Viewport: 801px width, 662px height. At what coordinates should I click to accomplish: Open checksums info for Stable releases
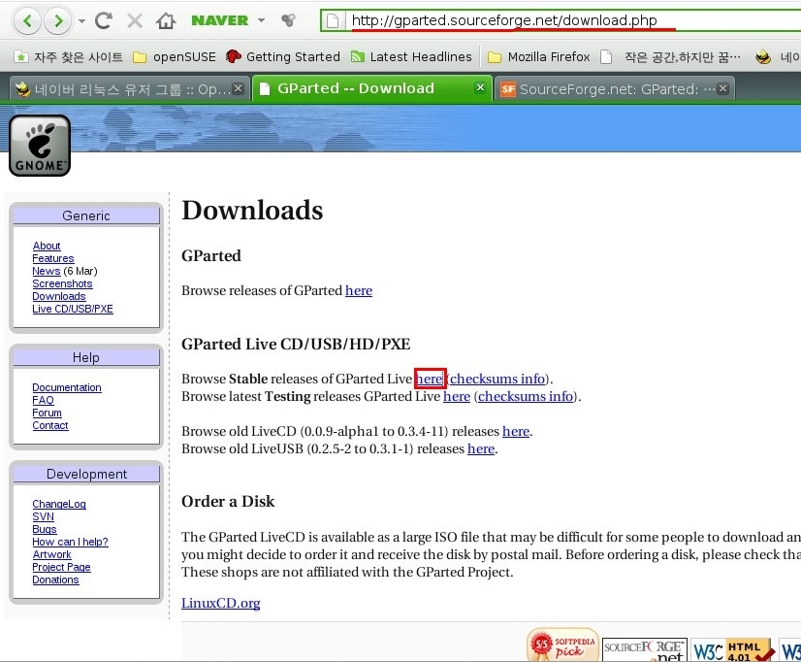coord(497,379)
